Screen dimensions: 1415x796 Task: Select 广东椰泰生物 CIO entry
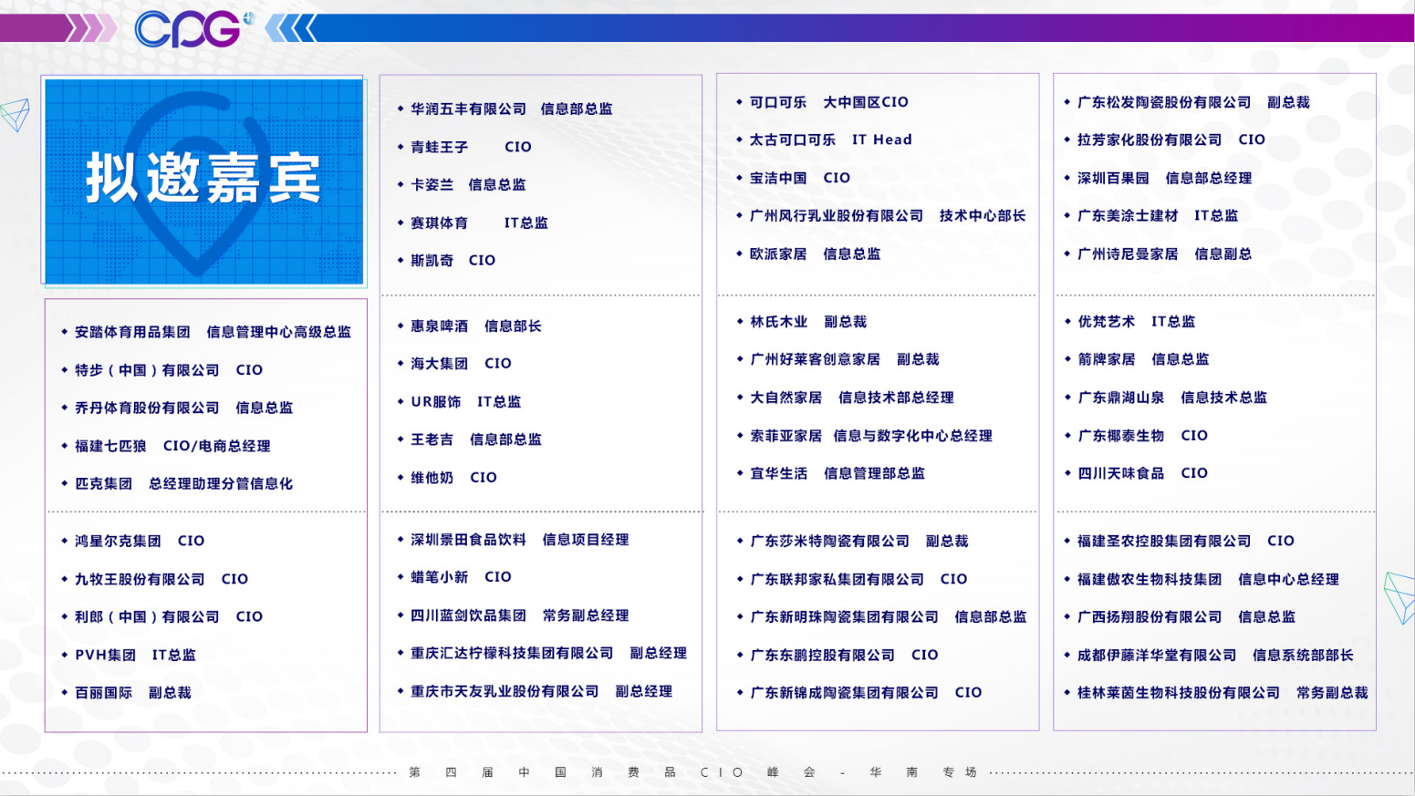pos(1142,436)
